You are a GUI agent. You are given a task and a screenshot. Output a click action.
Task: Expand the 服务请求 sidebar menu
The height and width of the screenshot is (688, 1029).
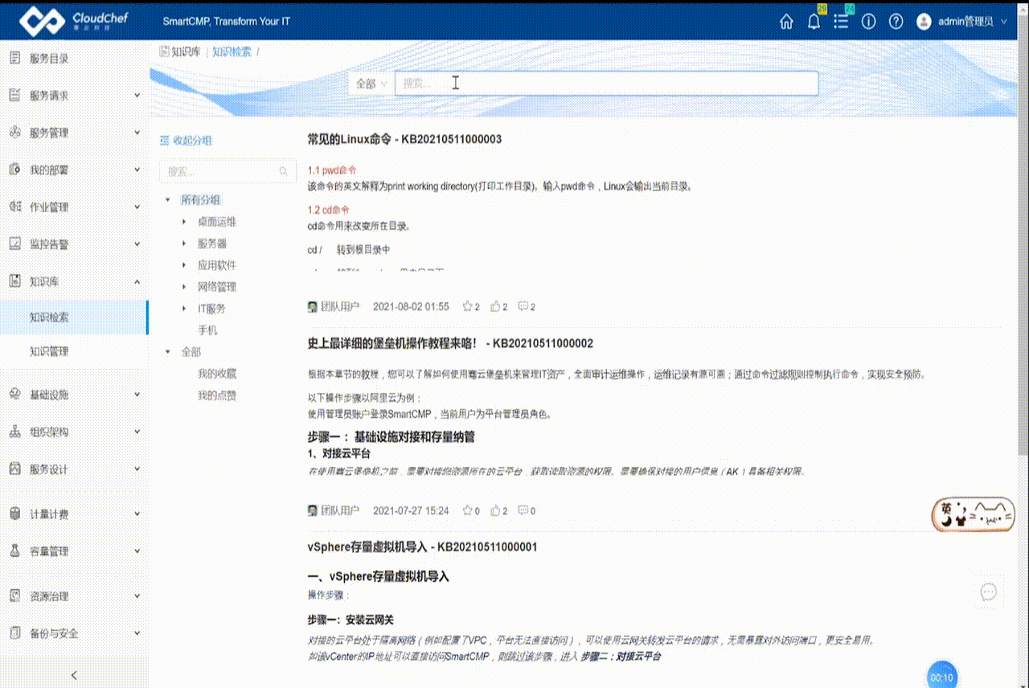tap(74, 96)
